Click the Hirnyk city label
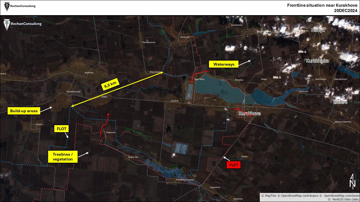This screenshot has height=202, width=360. pyautogui.click(x=318, y=30)
